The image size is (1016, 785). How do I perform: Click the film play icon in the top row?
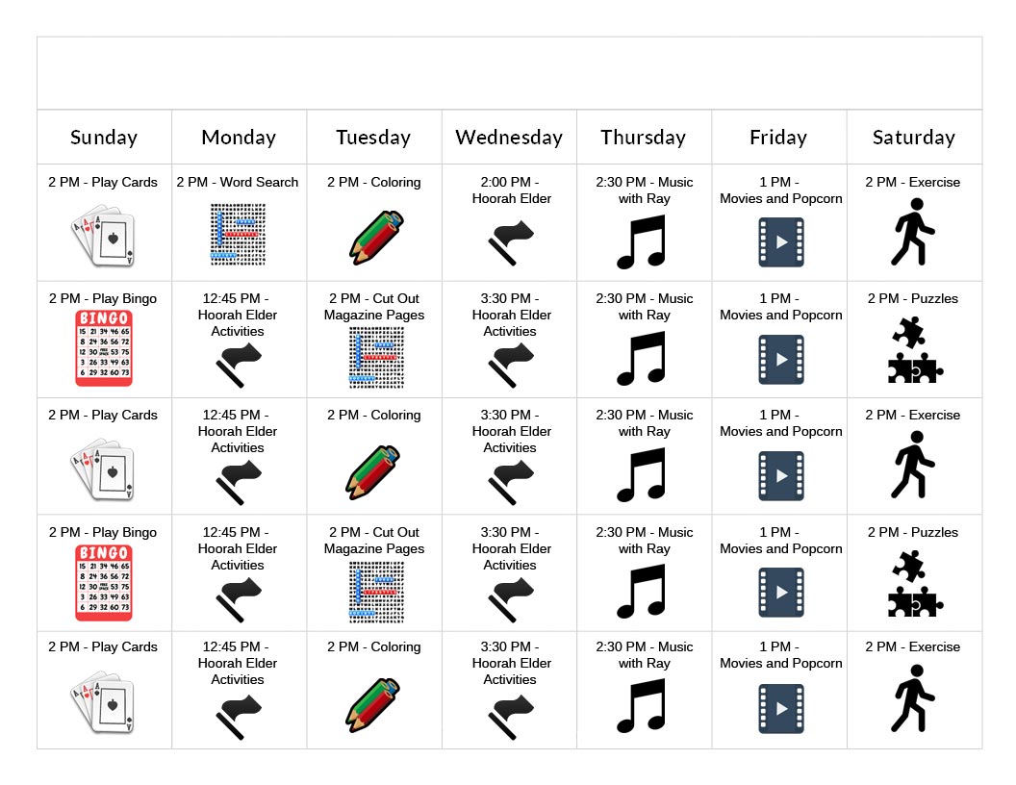coord(780,241)
